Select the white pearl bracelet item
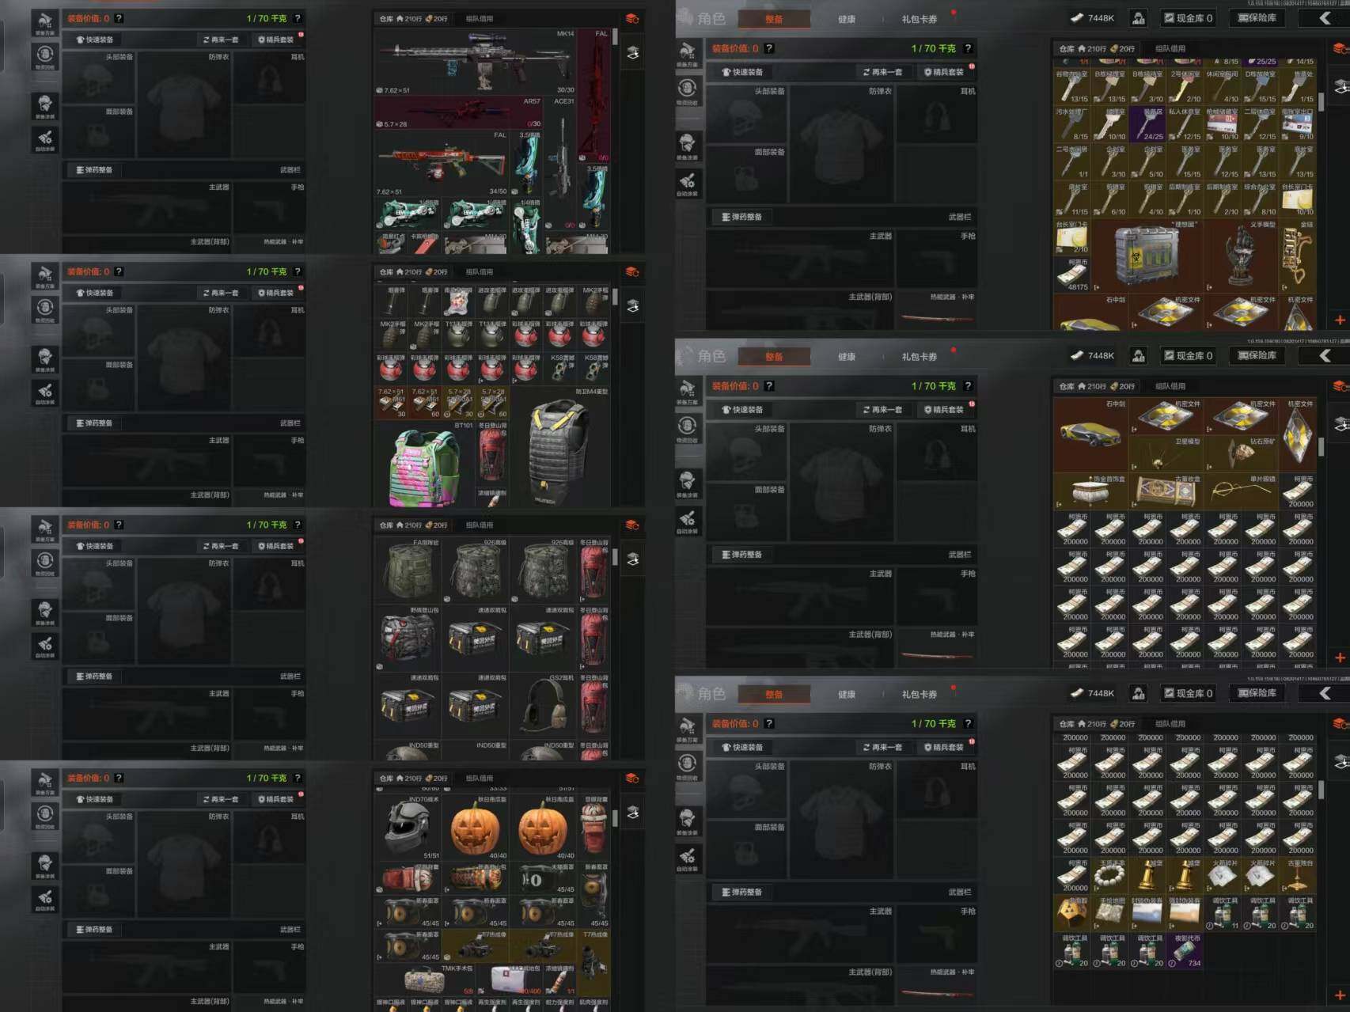Image resolution: width=1350 pixels, height=1012 pixels. [x=1109, y=875]
